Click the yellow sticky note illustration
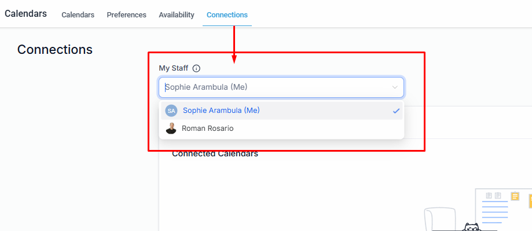532x231 pixels. click(x=515, y=196)
